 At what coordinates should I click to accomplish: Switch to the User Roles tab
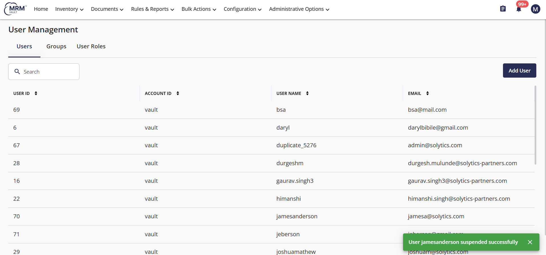click(91, 46)
